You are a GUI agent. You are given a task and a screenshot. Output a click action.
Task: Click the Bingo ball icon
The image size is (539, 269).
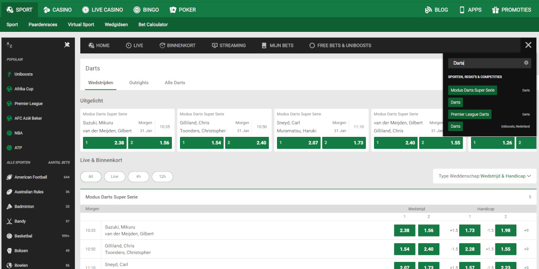(x=137, y=10)
